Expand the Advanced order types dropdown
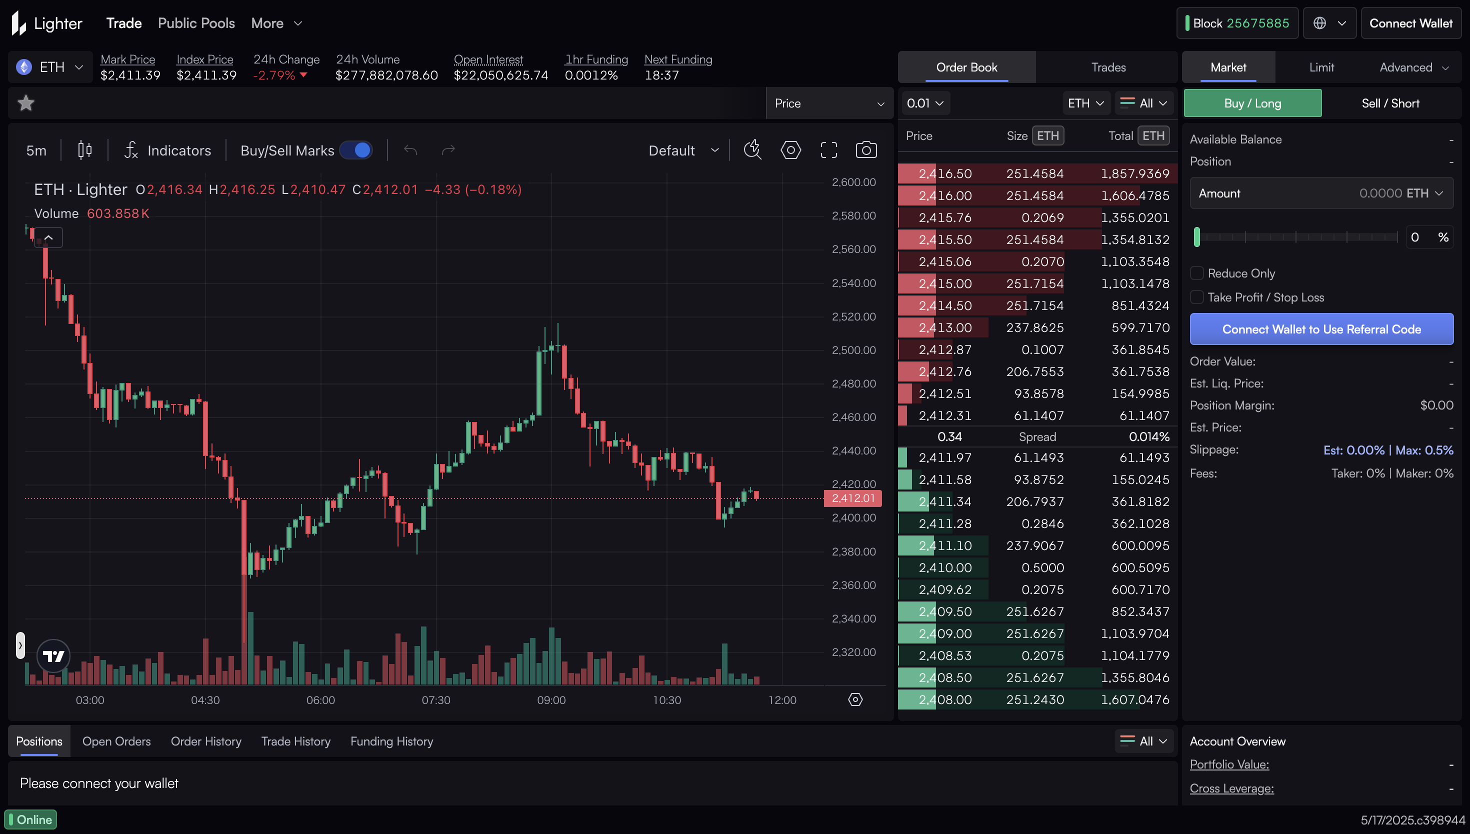The image size is (1470, 834). [x=1413, y=67]
